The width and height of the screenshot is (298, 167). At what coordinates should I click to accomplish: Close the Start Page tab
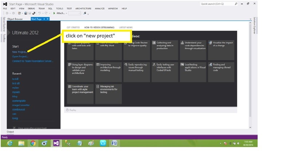48,19
